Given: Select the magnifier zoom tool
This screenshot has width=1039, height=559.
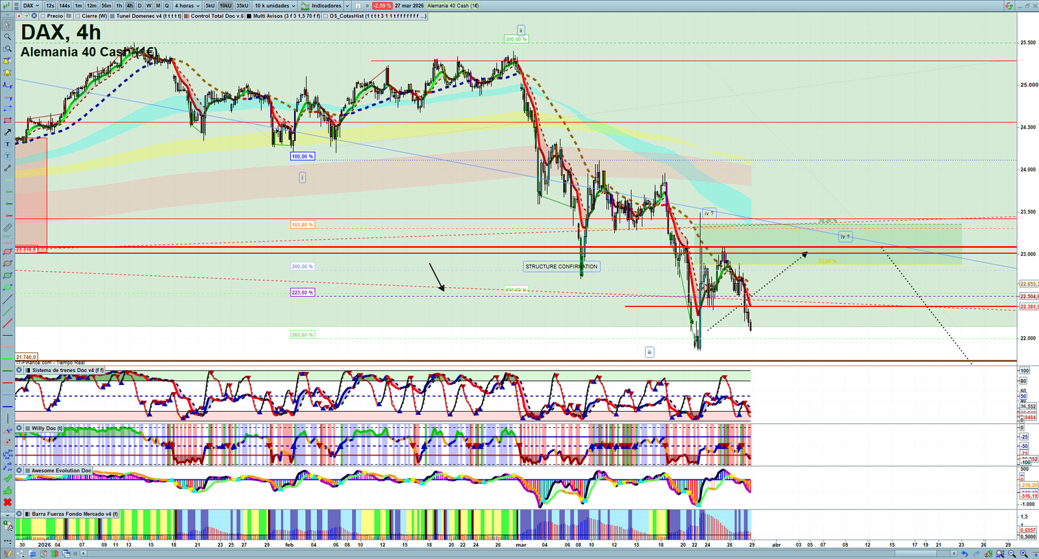Looking at the screenshot, I should pos(7,37).
